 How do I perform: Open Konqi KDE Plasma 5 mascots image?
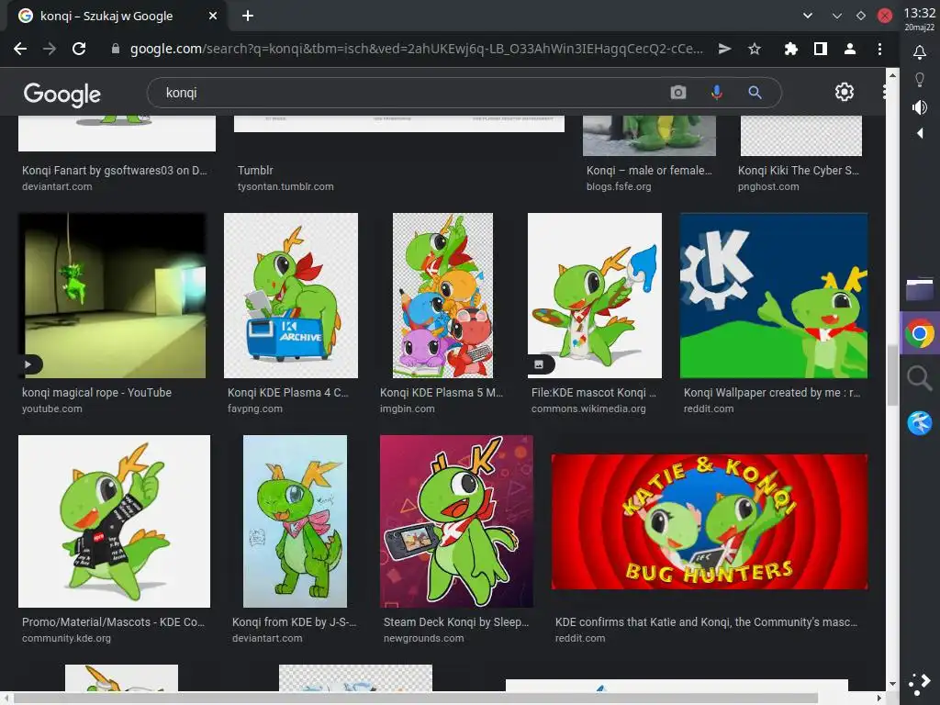(x=442, y=296)
